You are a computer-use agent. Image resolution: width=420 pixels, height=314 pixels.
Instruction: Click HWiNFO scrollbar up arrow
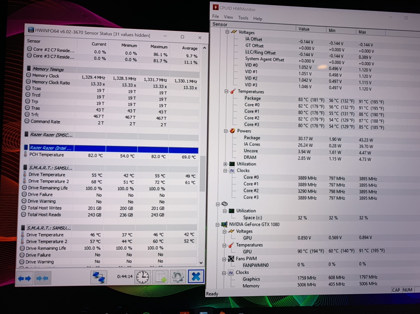(x=204, y=48)
